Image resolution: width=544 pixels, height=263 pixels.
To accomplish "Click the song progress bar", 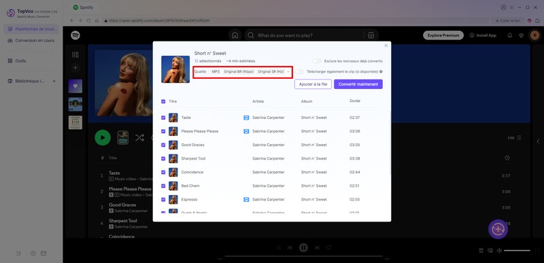I will click(303, 256).
